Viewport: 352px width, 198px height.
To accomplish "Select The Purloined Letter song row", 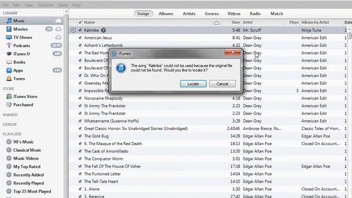I will tap(208, 174).
